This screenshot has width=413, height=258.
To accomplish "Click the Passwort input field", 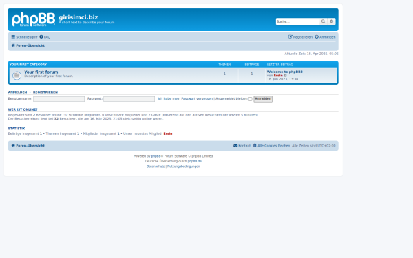I will click(129, 99).
